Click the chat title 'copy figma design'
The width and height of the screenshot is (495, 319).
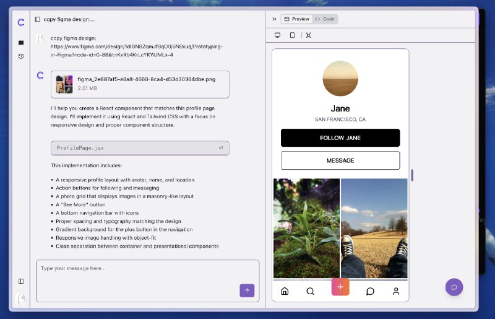coord(69,19)
